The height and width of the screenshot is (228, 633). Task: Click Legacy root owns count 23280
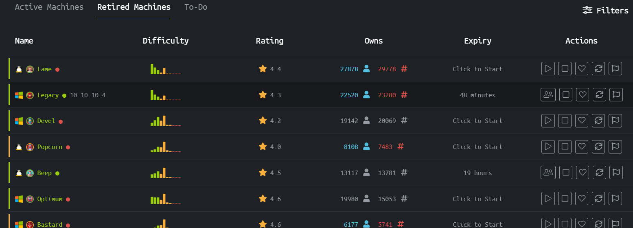387,95
